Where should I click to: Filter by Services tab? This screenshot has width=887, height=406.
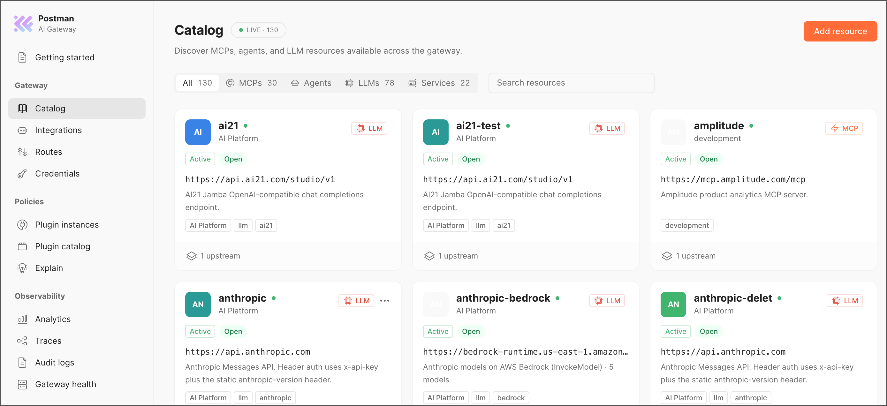(439, 83)
